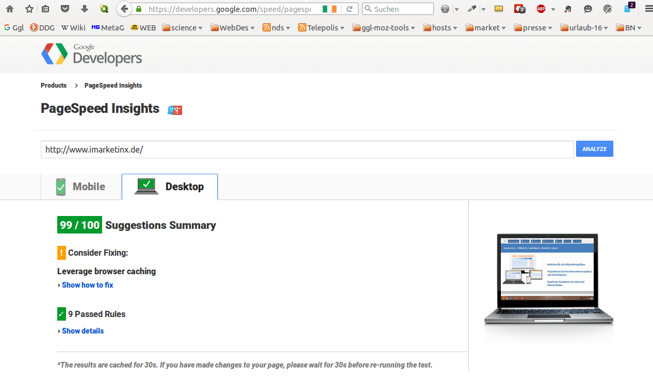The image size is (653, 383).
Task: Click the ANALYZE button
Action: pyautogui.click(x=595, y=149)
